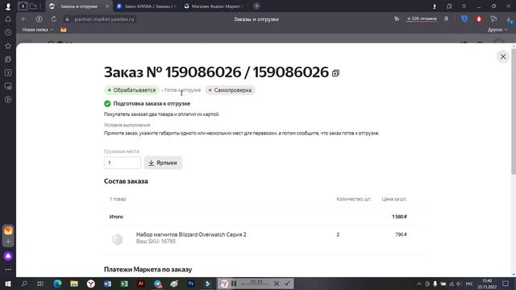Open the 328 отзывов site reviews link
The height and width of the screenshot is (290, 516).
pos(422,19)
